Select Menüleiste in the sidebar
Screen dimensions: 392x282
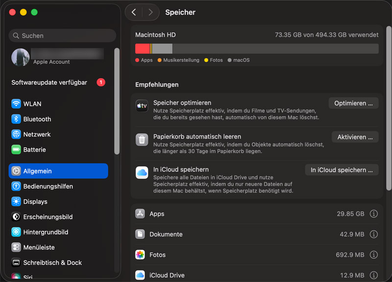point(58,247)
